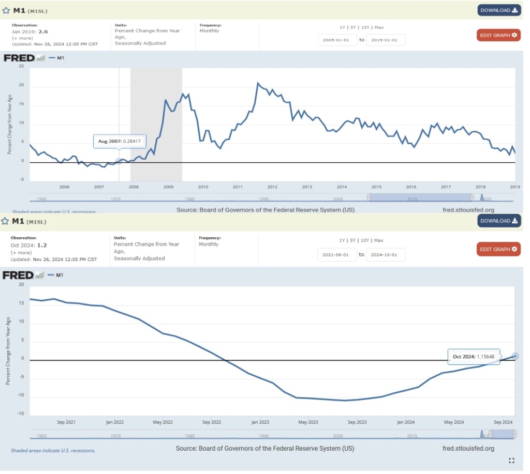Click the fullscreen icon under bottom chart
This screenshot has width=530, height=474.
pyautogui.click(x=511, y=461)
